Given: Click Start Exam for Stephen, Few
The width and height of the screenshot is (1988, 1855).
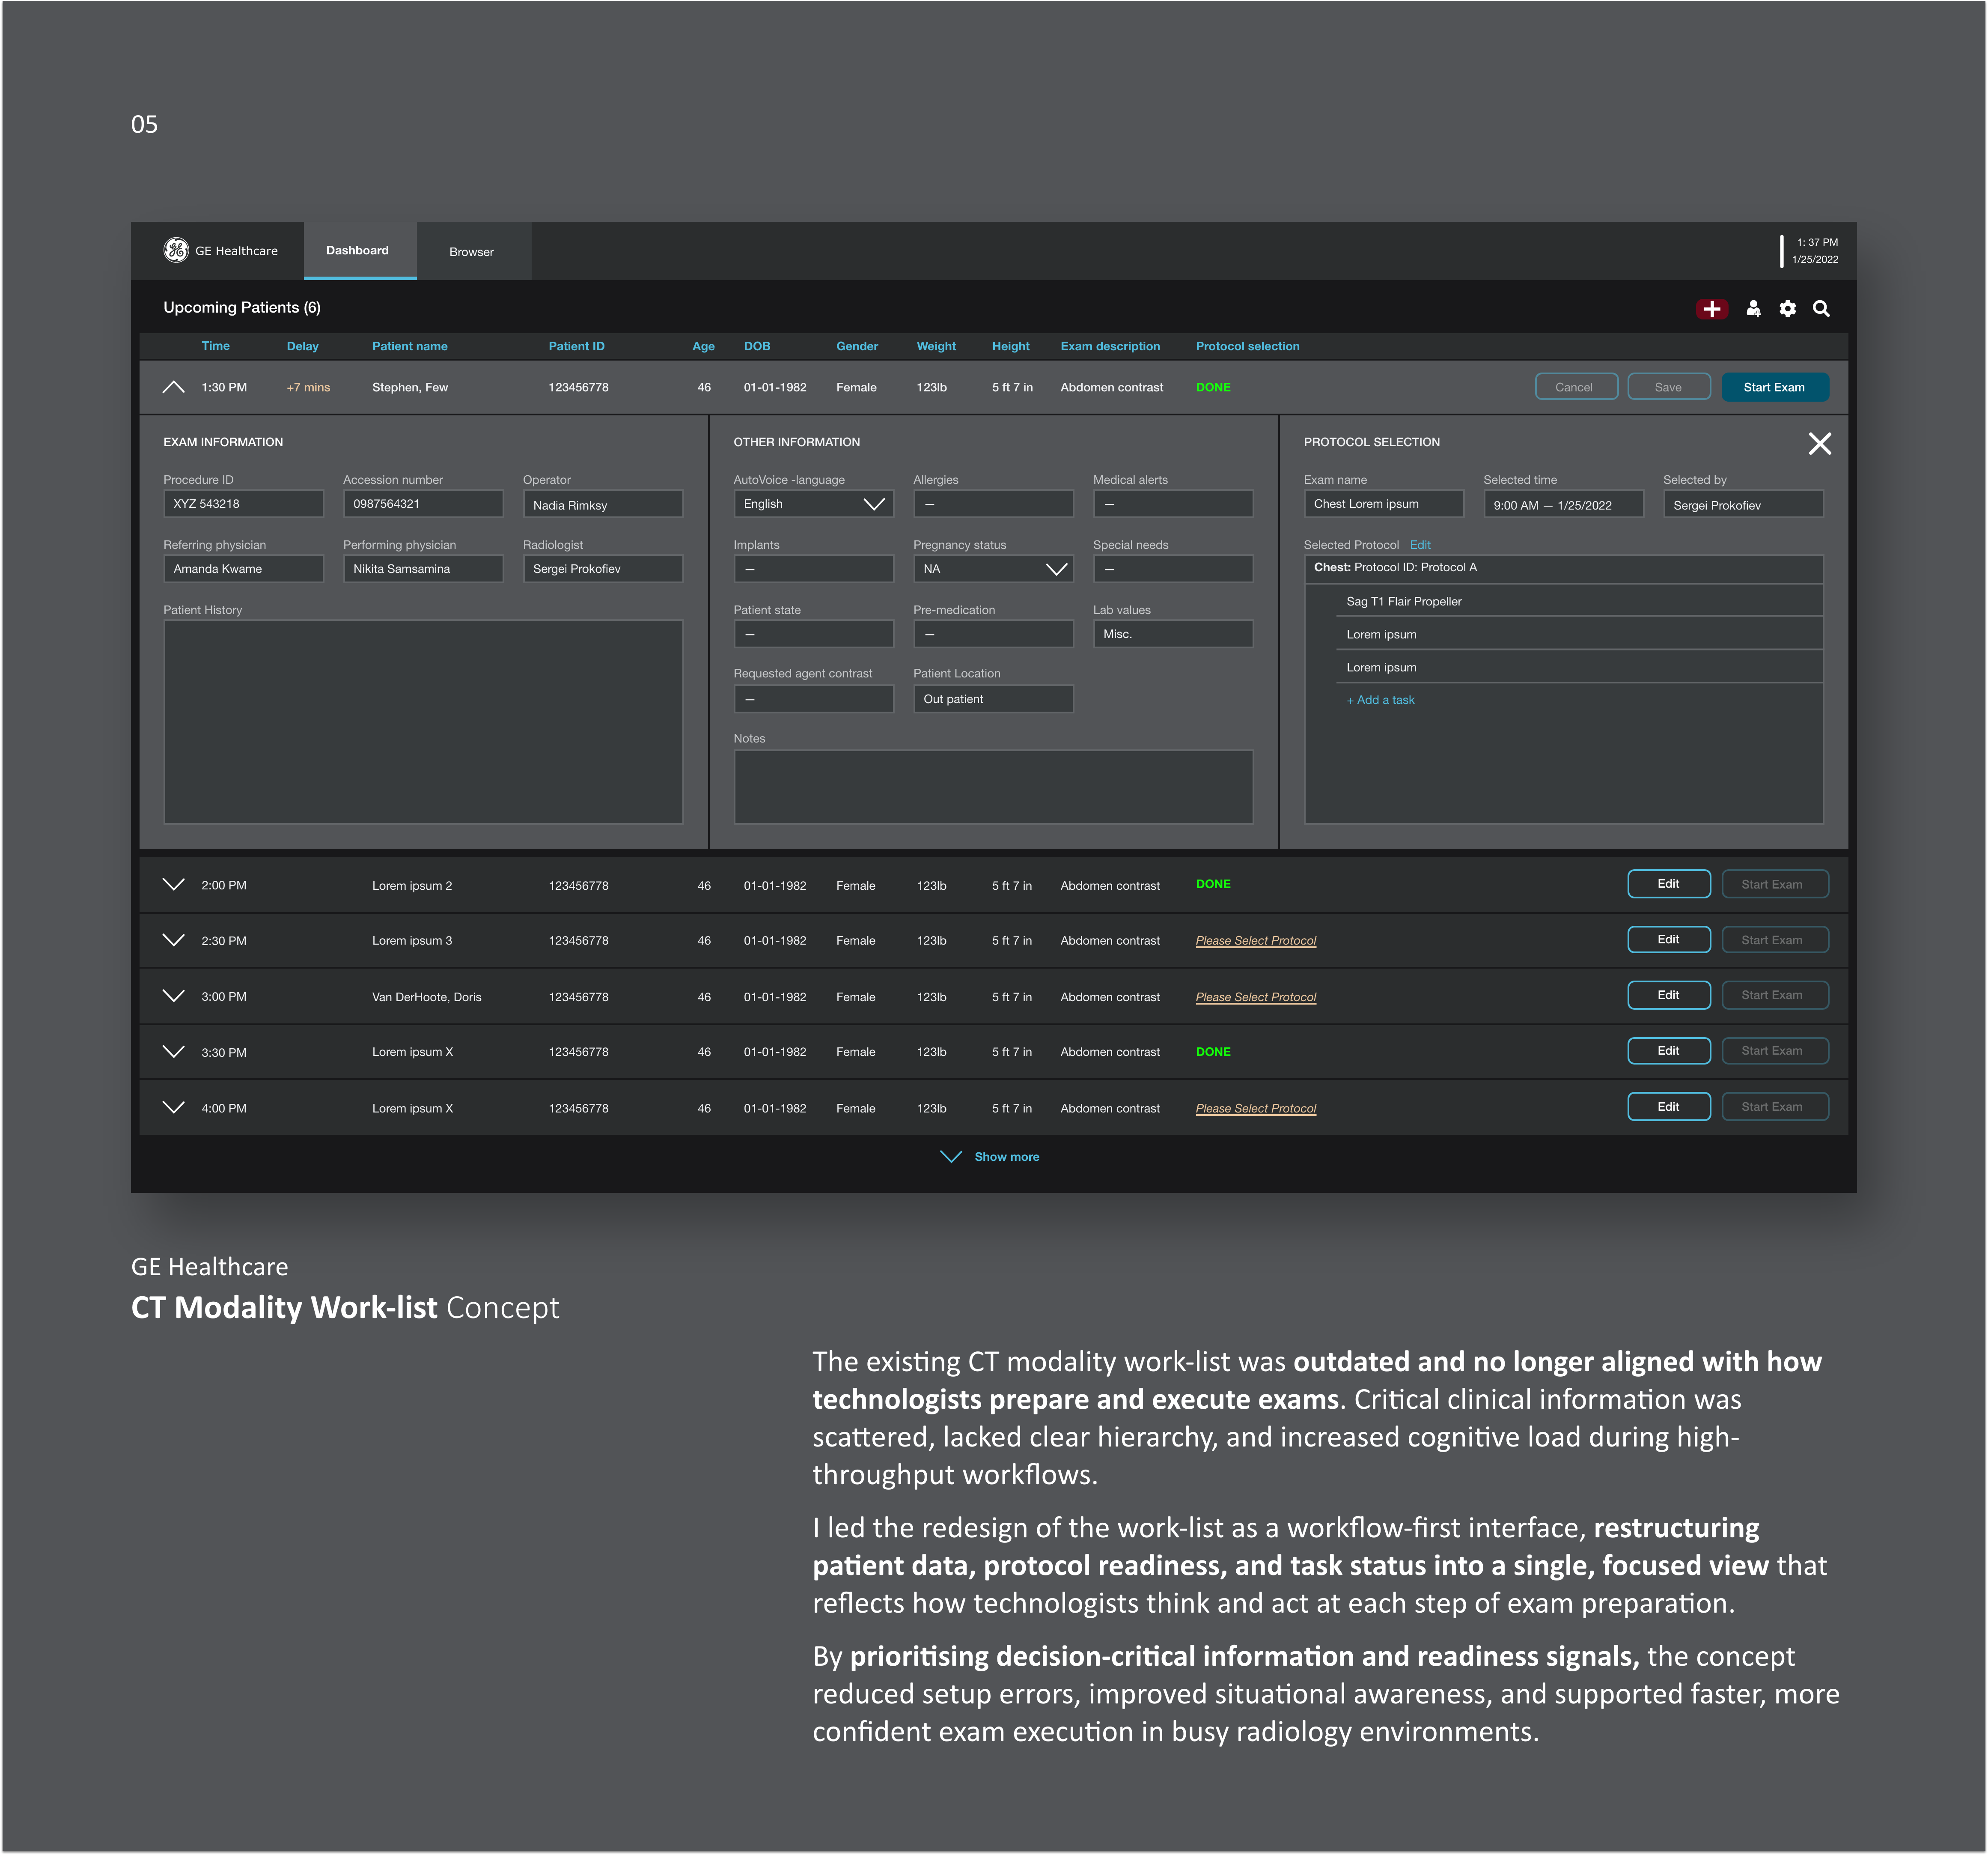Looking at the screenshot, I should pos(1775,386).
